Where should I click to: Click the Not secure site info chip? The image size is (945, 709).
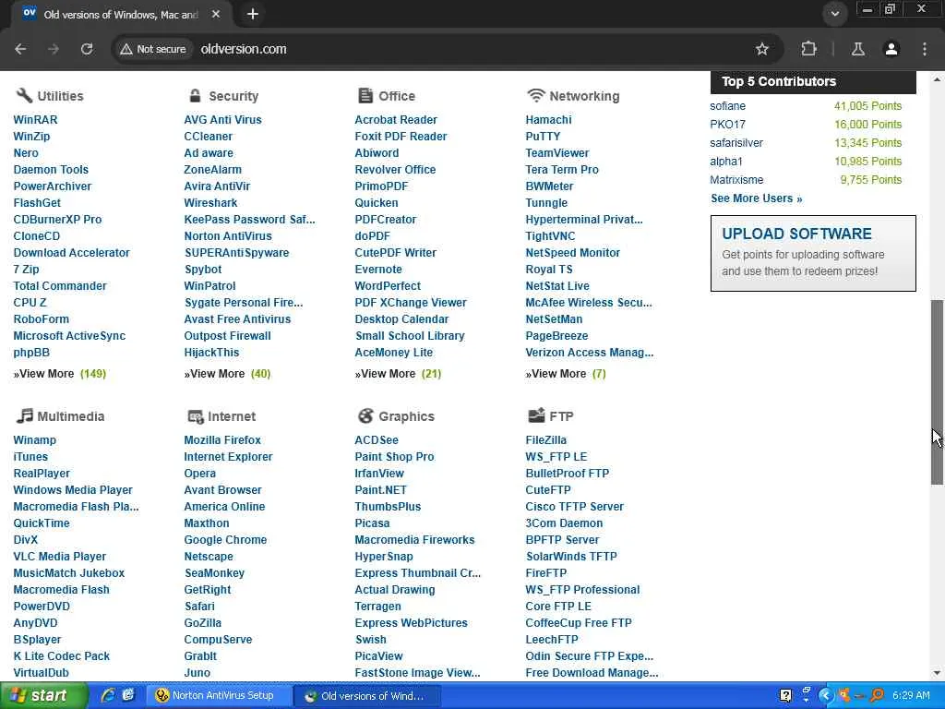pyautogui.click(x=153, y=49)
